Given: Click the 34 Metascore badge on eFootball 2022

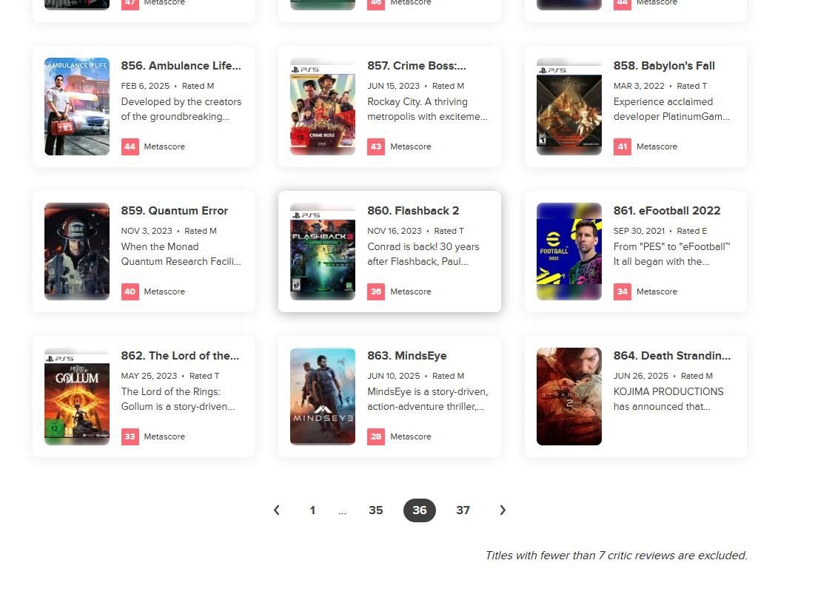Looking at the screenshot, I should click(623, 291).
